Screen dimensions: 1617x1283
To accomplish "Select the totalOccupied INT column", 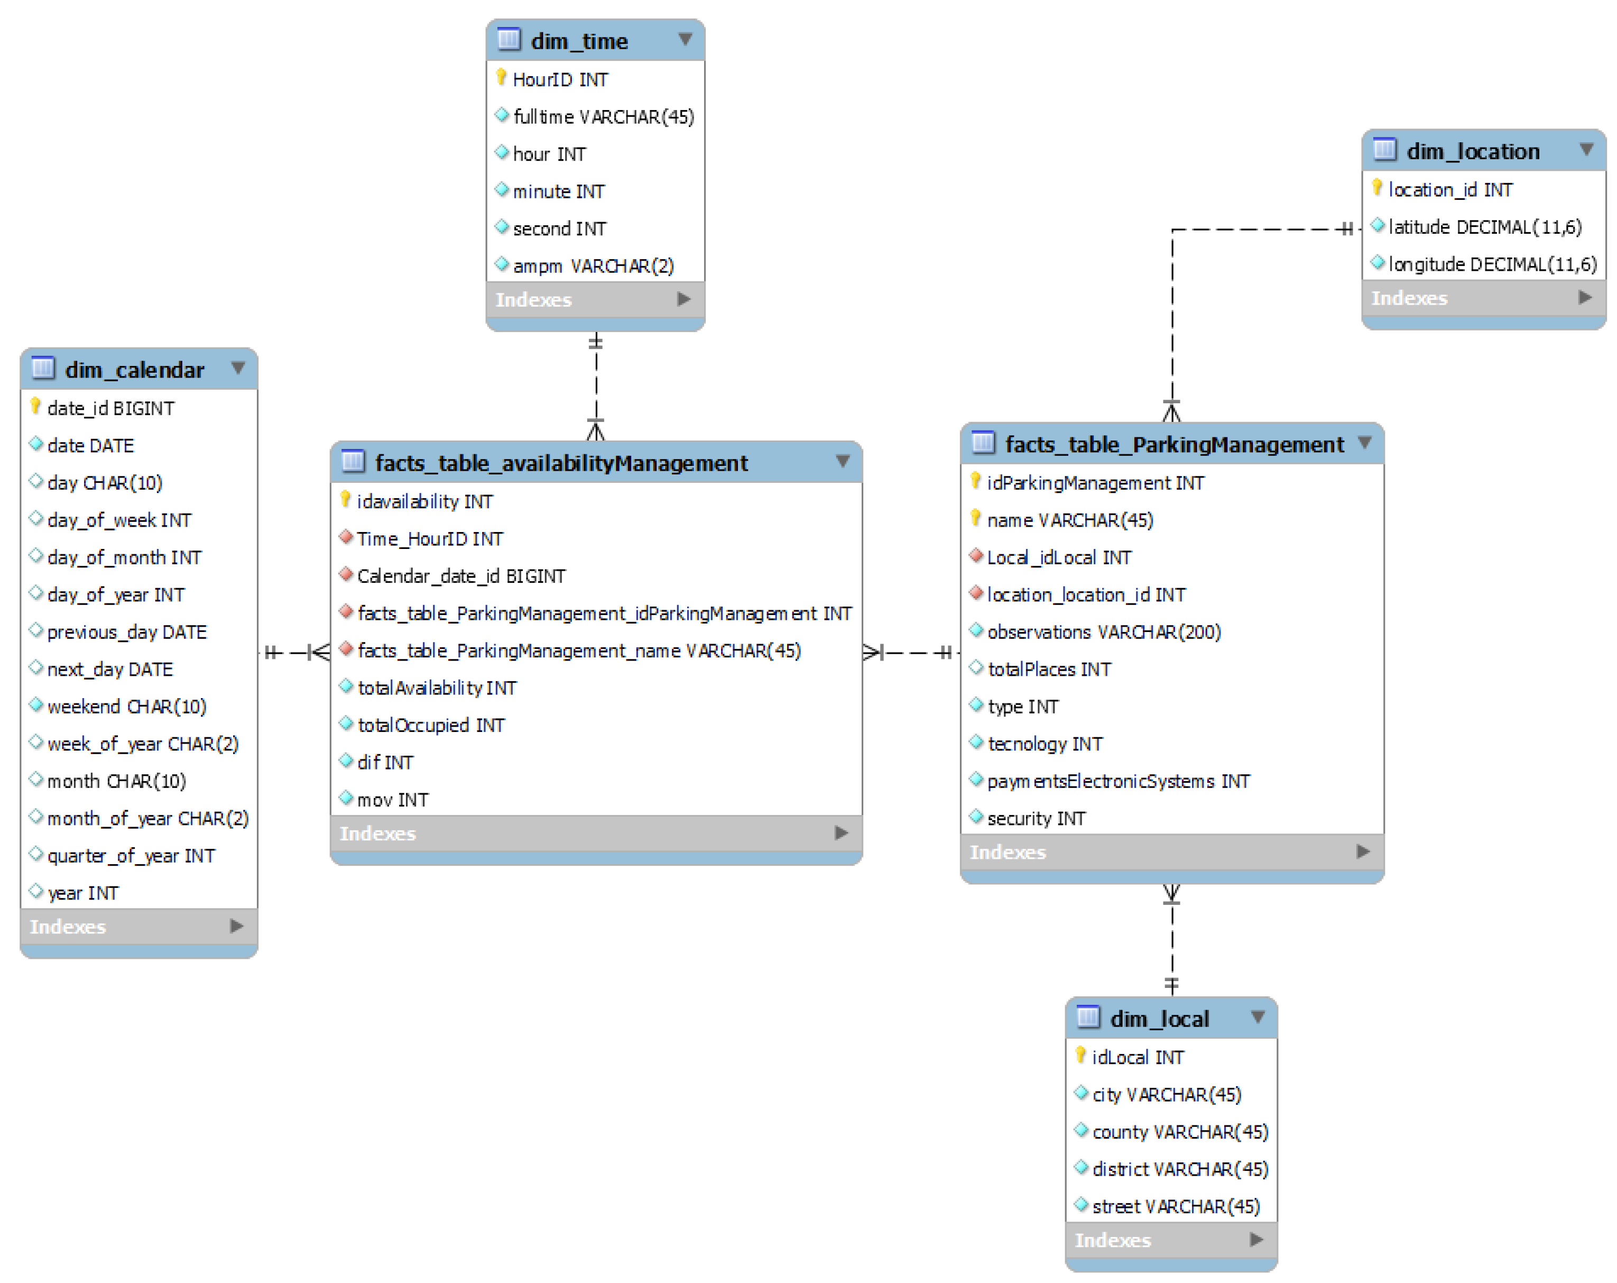I will [430, 725].
